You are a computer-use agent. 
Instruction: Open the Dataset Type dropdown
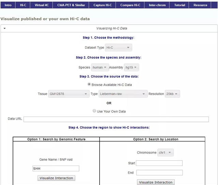(118, 48)
